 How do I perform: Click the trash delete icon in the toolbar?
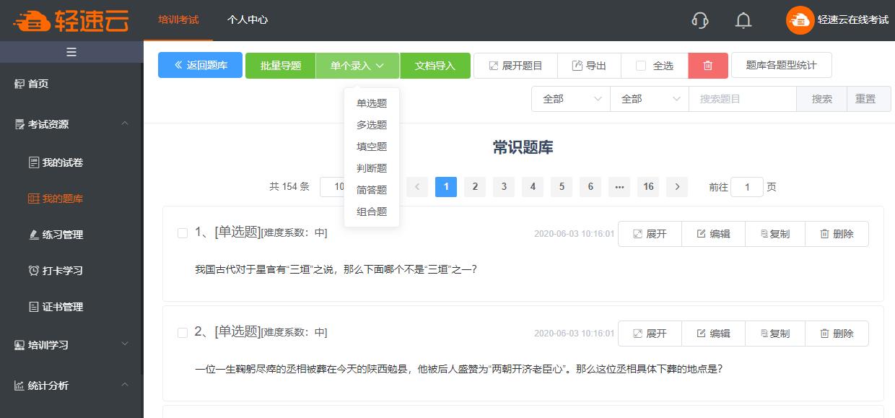pyautogui.click(x=708, y=65)
